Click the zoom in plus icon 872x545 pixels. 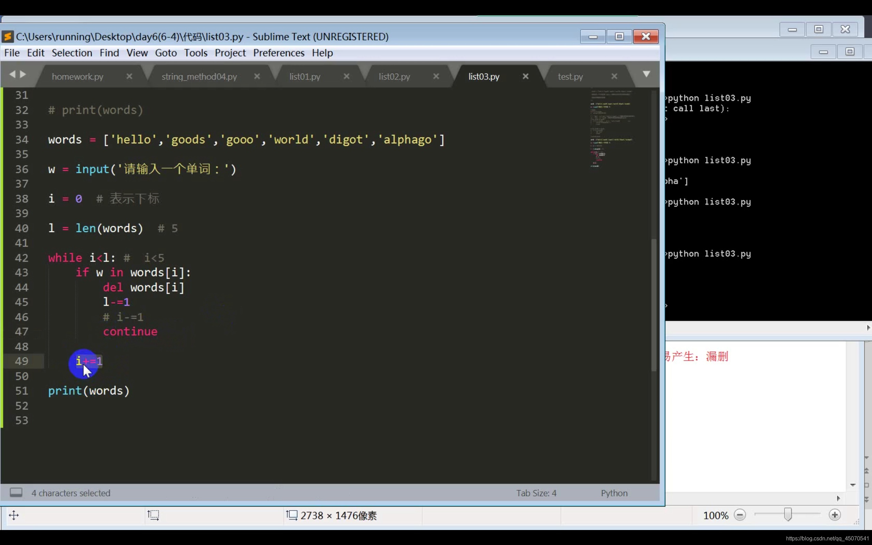click(x=835, y=515)
